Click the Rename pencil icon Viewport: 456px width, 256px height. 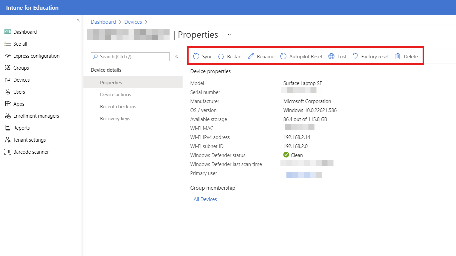point(251,56)
